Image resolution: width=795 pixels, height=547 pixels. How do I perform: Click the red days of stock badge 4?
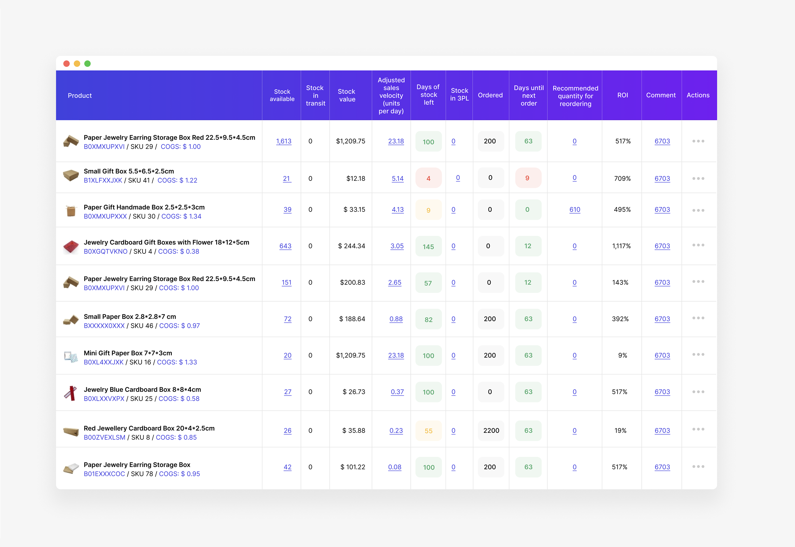[x=428, y=178]
